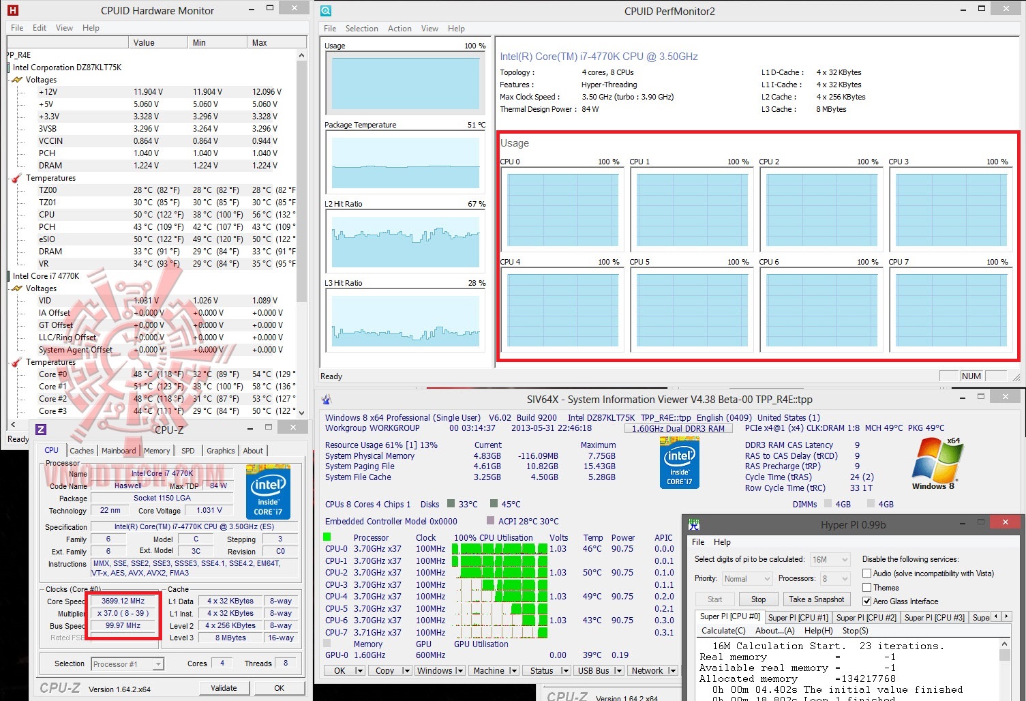The image size is (1026, 701).
Task: Open the Selection menu in PerfMonitor2
Action: coord(361,29)
